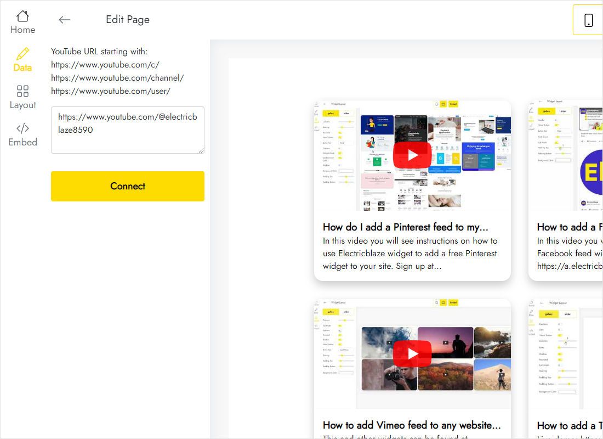The height and width of the screenshot is (439, 603).
Task: Click the yellow Connect button
Action: tap(128, 187)
